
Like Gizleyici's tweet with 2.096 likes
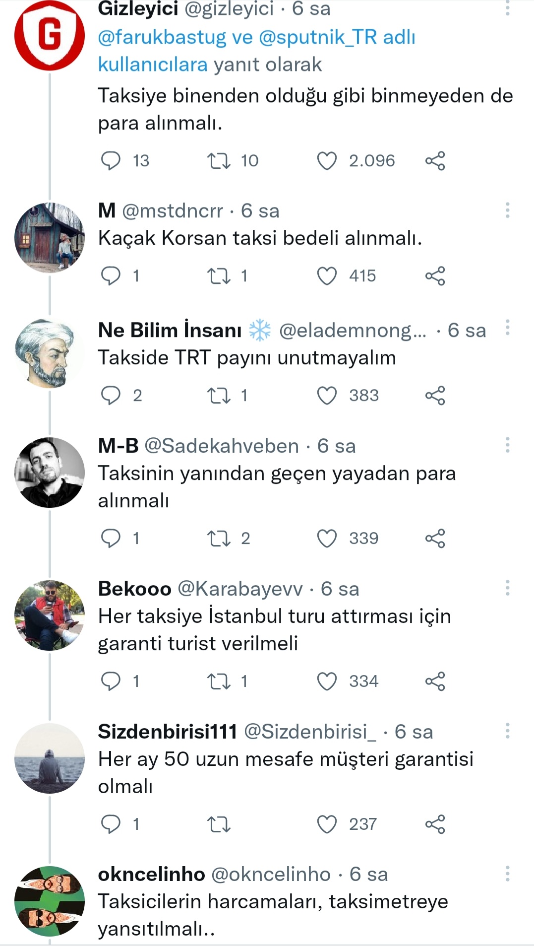[327, 161]
